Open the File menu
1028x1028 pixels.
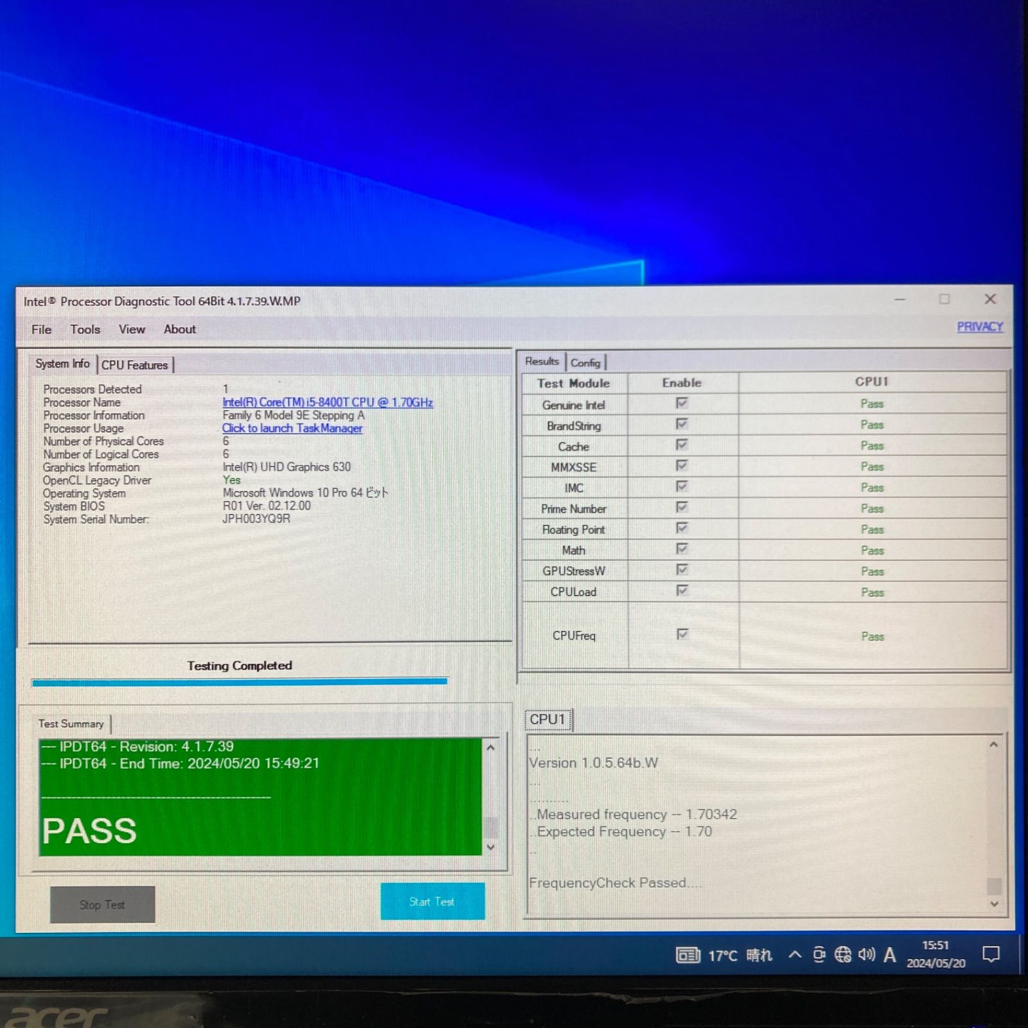(42, 330)
